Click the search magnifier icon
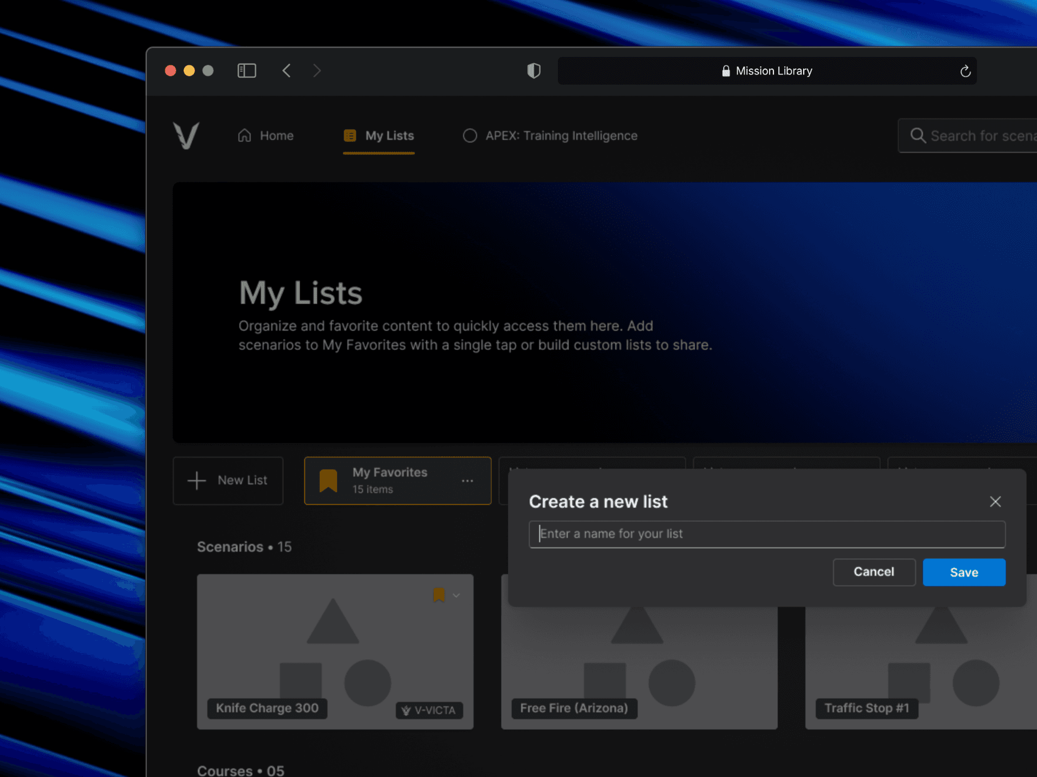This screenshot has height=777, width=1037. coord(918,135)
